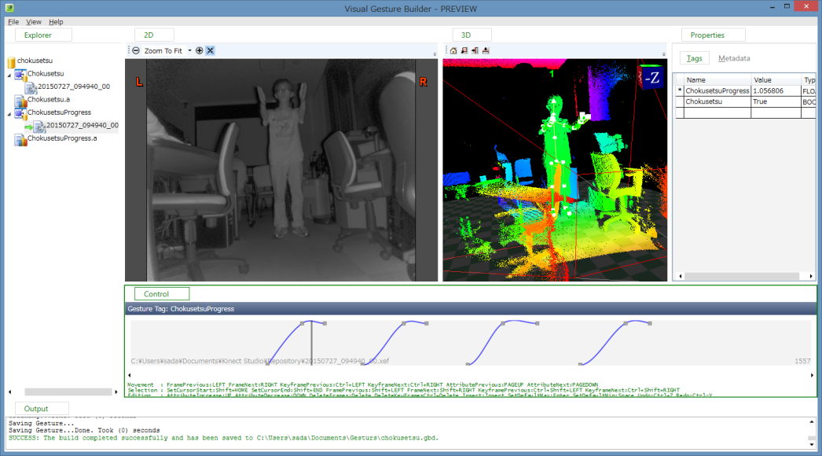Viewport: 822px width, 456px height.
Task: Click the Zoom To Fit combo box text
Action: (163, 51)
